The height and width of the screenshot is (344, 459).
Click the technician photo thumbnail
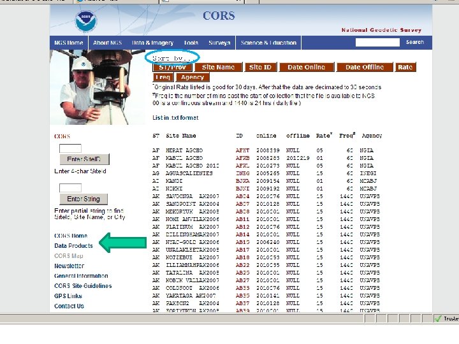[x=98, y=87]
